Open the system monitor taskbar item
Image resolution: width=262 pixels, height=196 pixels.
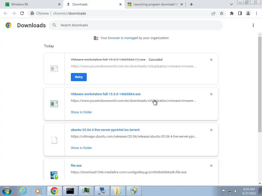point(86,191)
